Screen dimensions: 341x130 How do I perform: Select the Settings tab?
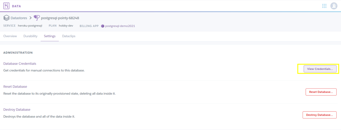click(50, 36)
